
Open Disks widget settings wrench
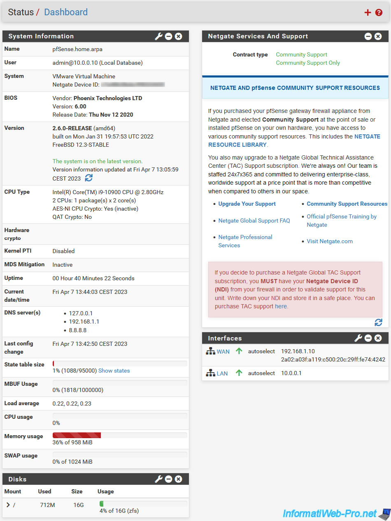point(158,479)
